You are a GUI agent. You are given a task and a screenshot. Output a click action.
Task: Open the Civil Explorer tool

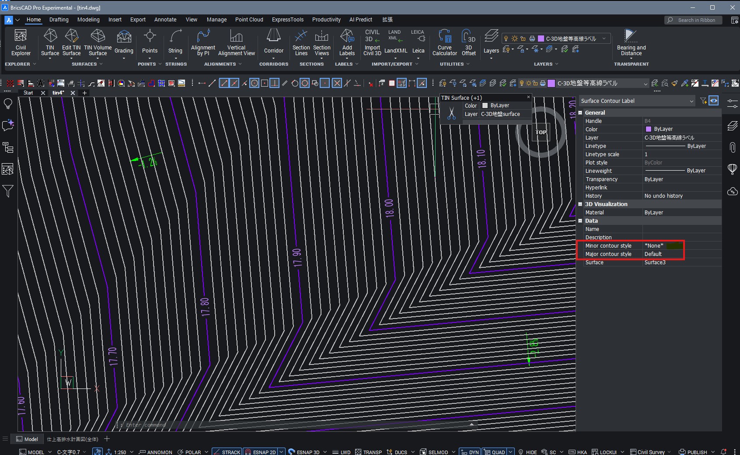point(21,42)
